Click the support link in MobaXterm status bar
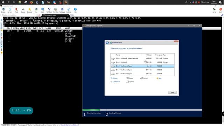 [x=70, y=125]
